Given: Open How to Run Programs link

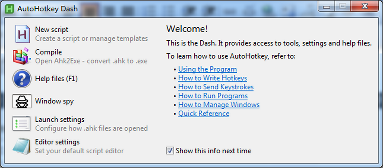Looking at the screenshot, I should (x=213, y=96).
